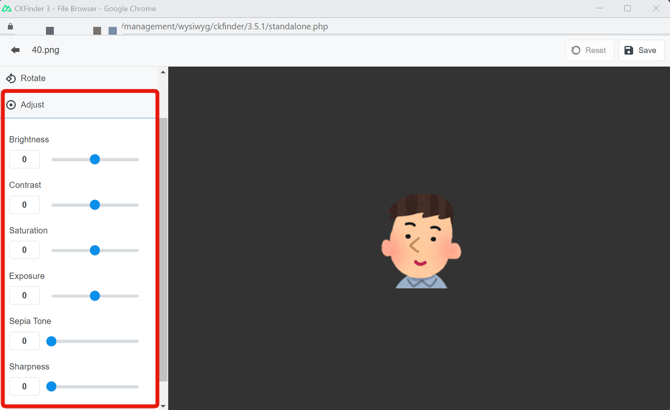Click the Saturation value input field

24,250
